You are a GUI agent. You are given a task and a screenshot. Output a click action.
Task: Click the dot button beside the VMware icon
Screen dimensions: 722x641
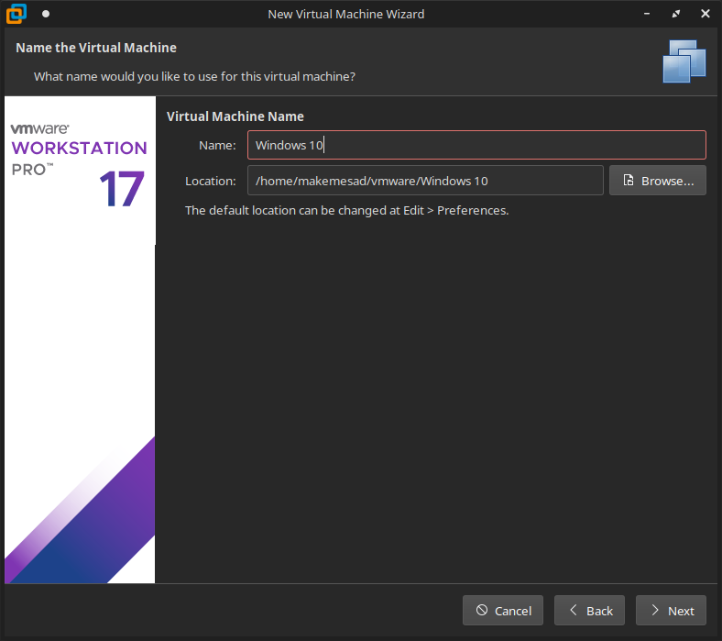[46, 14]
